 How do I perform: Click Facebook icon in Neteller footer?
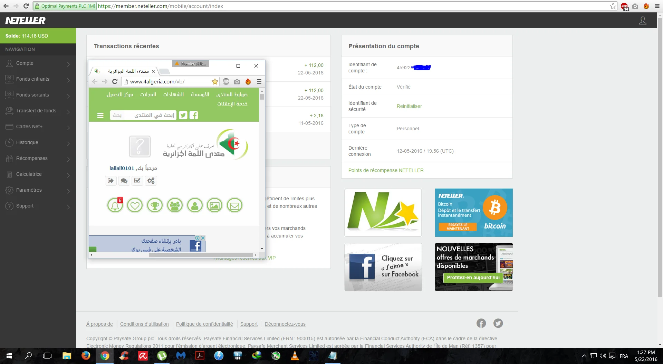481,323
